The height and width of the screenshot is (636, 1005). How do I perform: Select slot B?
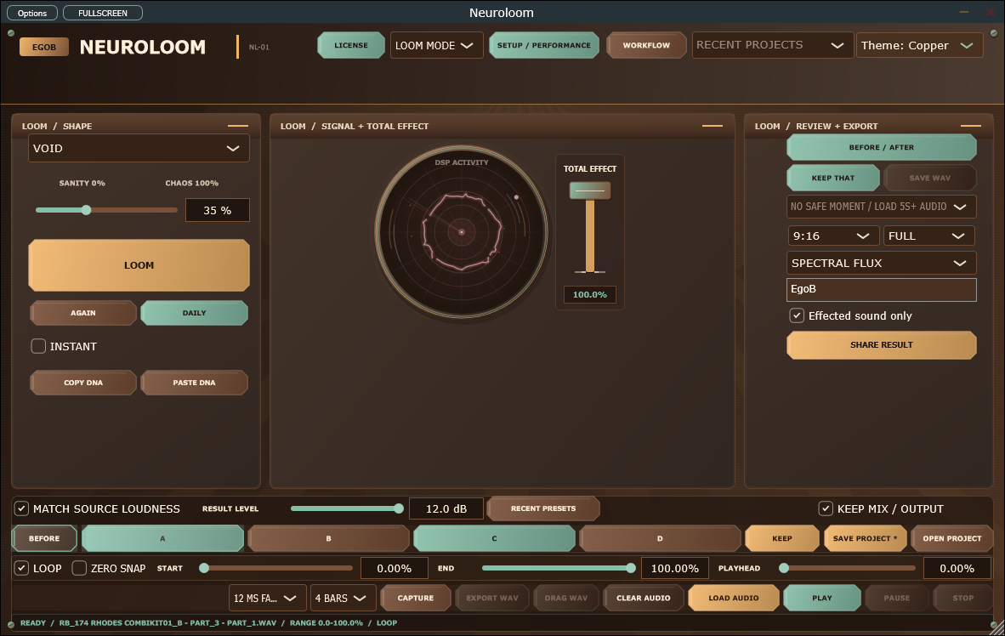pyautogui.click(x=328, y=538)
